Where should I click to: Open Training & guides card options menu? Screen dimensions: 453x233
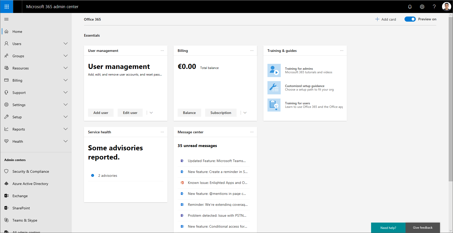[x=342, y=51]
